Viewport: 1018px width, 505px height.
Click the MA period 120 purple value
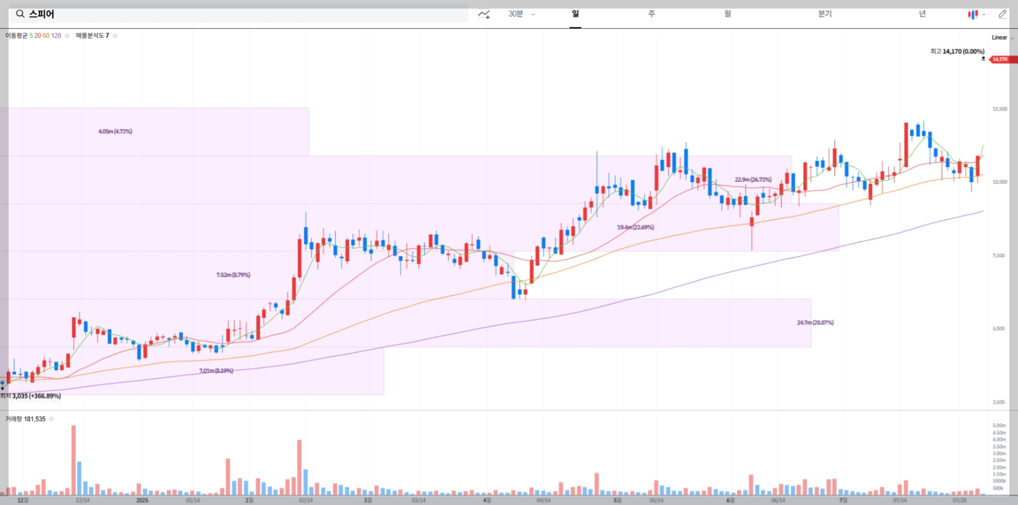pyautogui.click(x=56, y=35)
